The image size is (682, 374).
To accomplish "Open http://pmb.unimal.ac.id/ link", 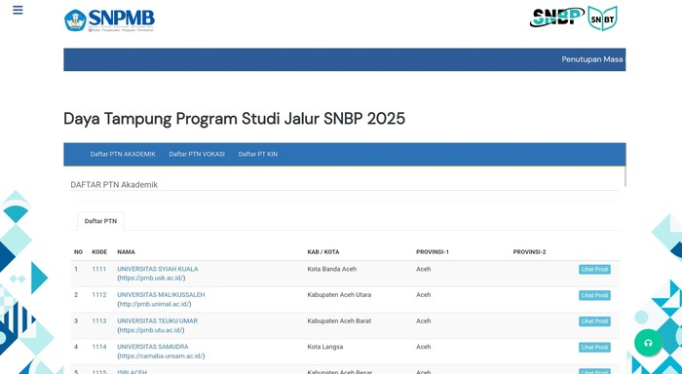I will point(154,304).
